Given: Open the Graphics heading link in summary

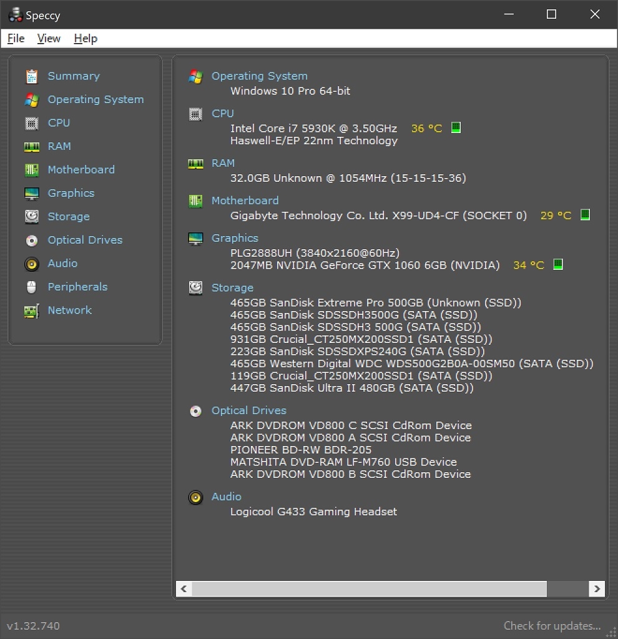Looking at the screenshot, I should tap(235, 238).
